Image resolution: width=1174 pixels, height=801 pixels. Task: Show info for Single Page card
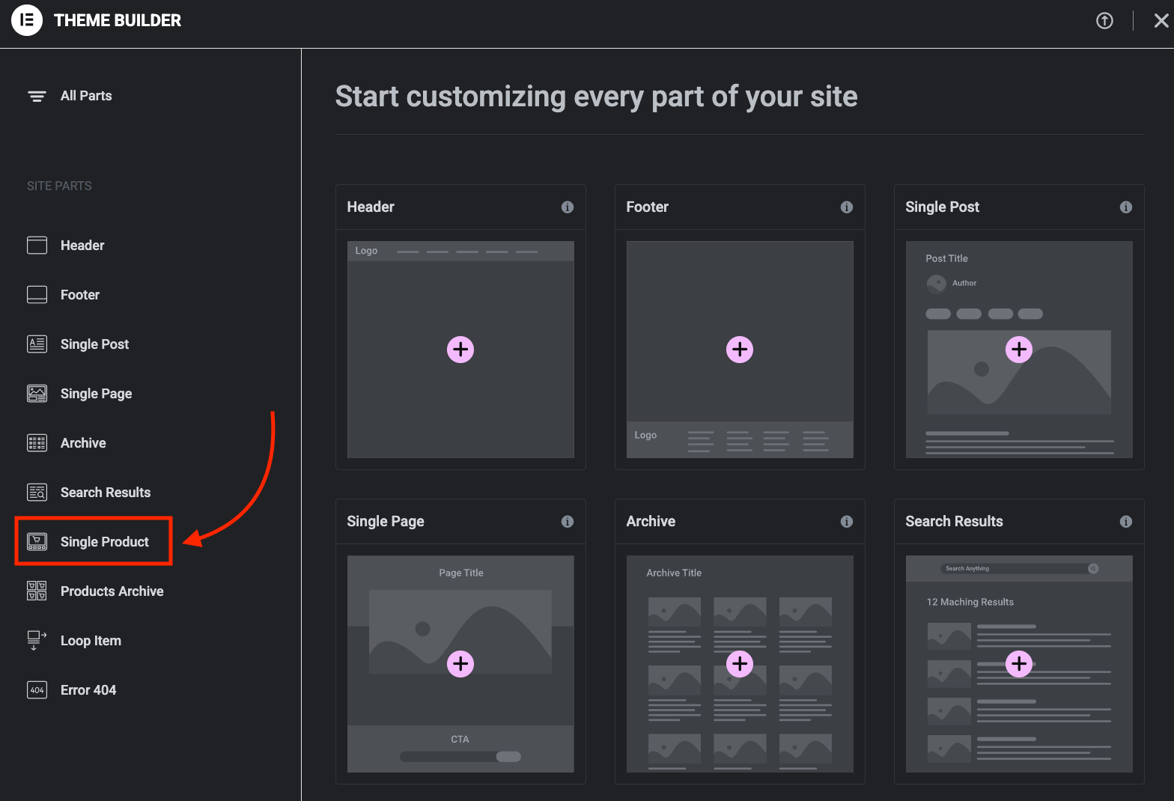(568, 522)
